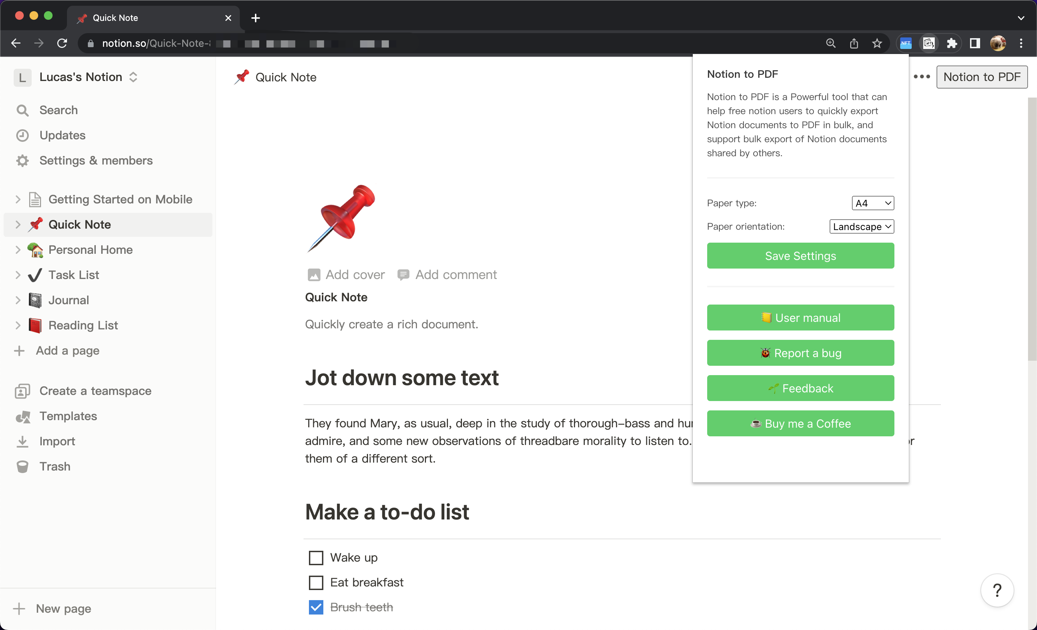Click Quick Note breadcrumb in top bar
Image resolution: width=1037 pixels, height=630 pixels.
pyautogui.click(x=276, y=77)
